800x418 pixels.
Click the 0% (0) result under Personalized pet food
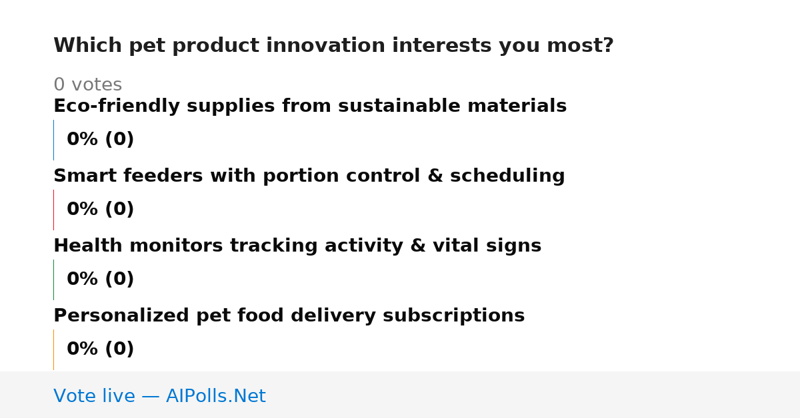click(x=100, y=349)
